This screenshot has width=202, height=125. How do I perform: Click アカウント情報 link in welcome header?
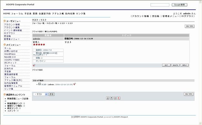(140, 16)
